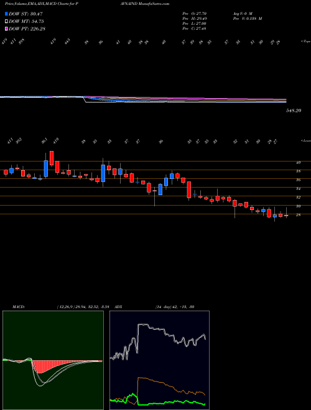Click the 'Avg V: 0 M' value
The width and height of the screenshot is (311, 410).
[242, 13]
